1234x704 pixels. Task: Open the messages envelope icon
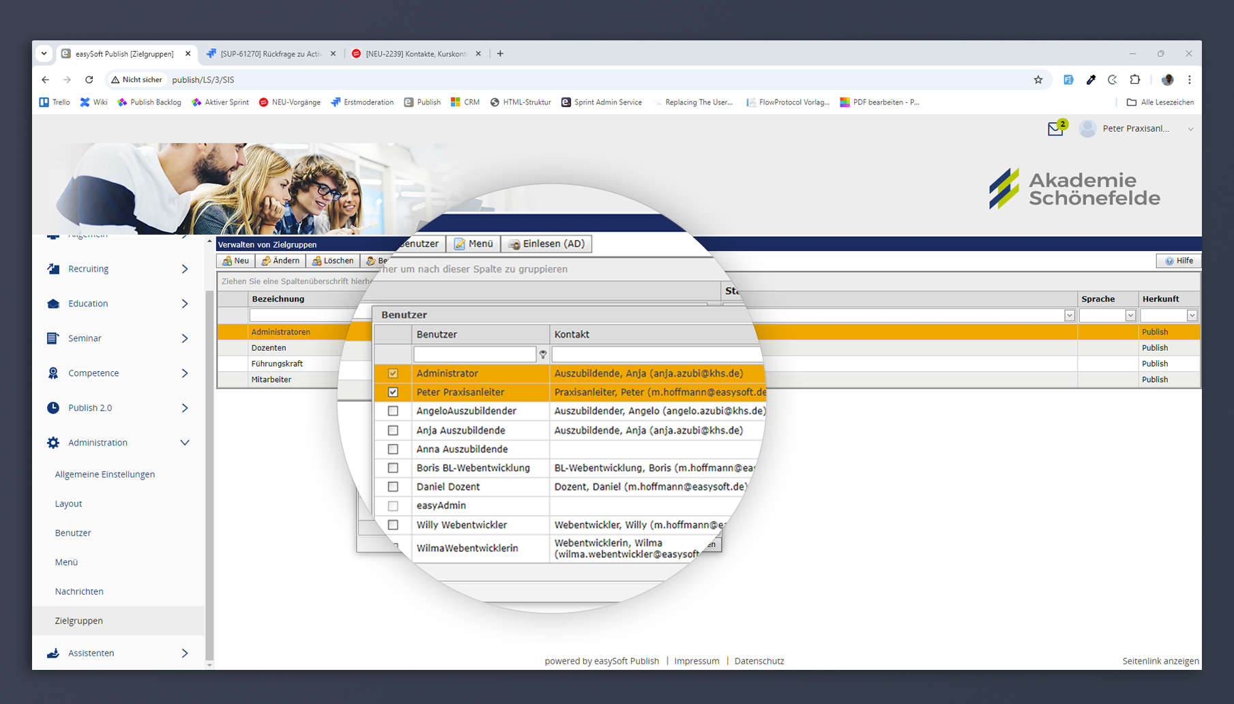[x=1055, y=129]
